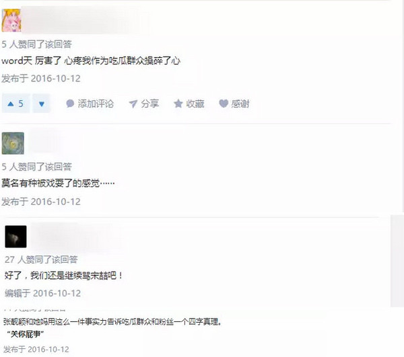Downvote the first answer with arrow button
This screenshot has width=404, height=357.
click(42, 104)
